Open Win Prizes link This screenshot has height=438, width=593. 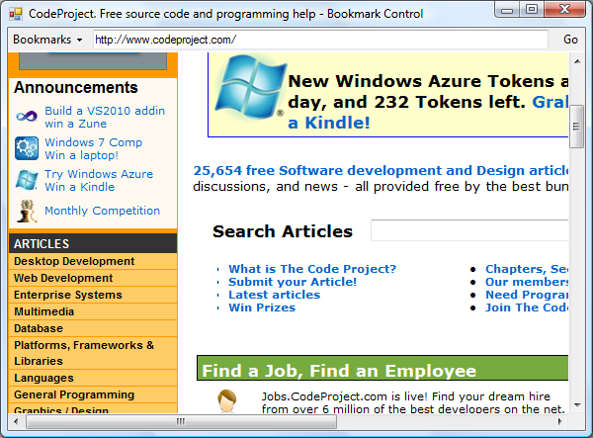coord(262,307)
